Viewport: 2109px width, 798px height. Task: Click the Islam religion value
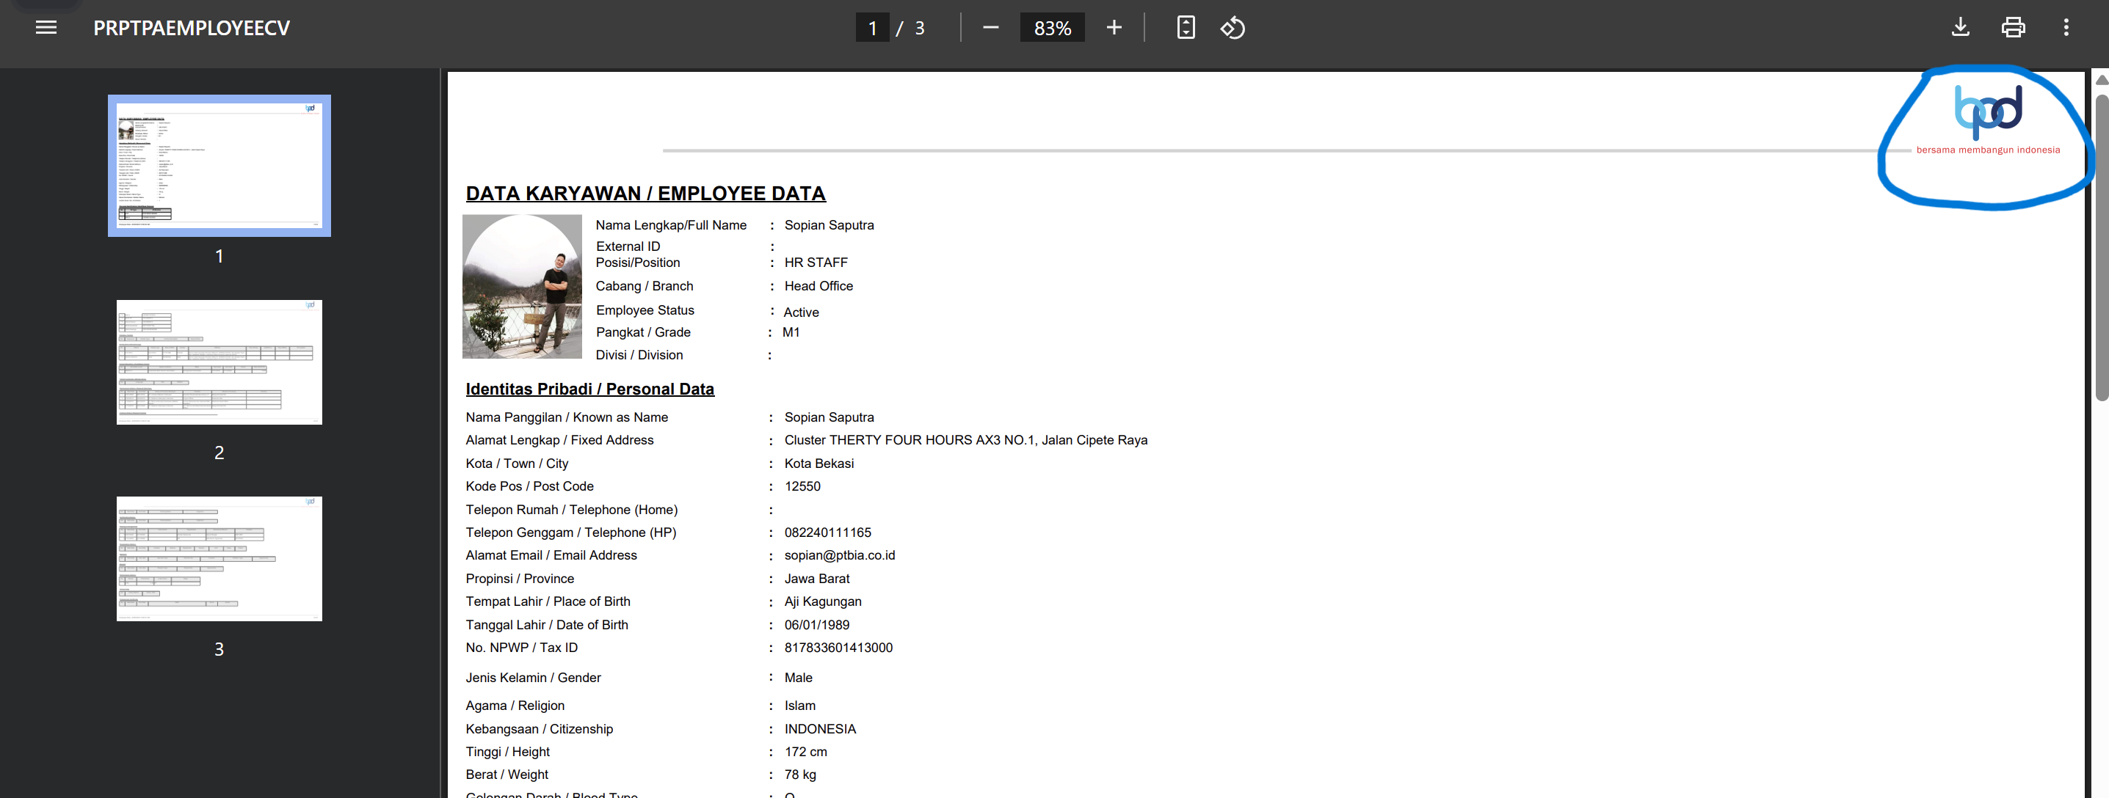pos(800,706)
